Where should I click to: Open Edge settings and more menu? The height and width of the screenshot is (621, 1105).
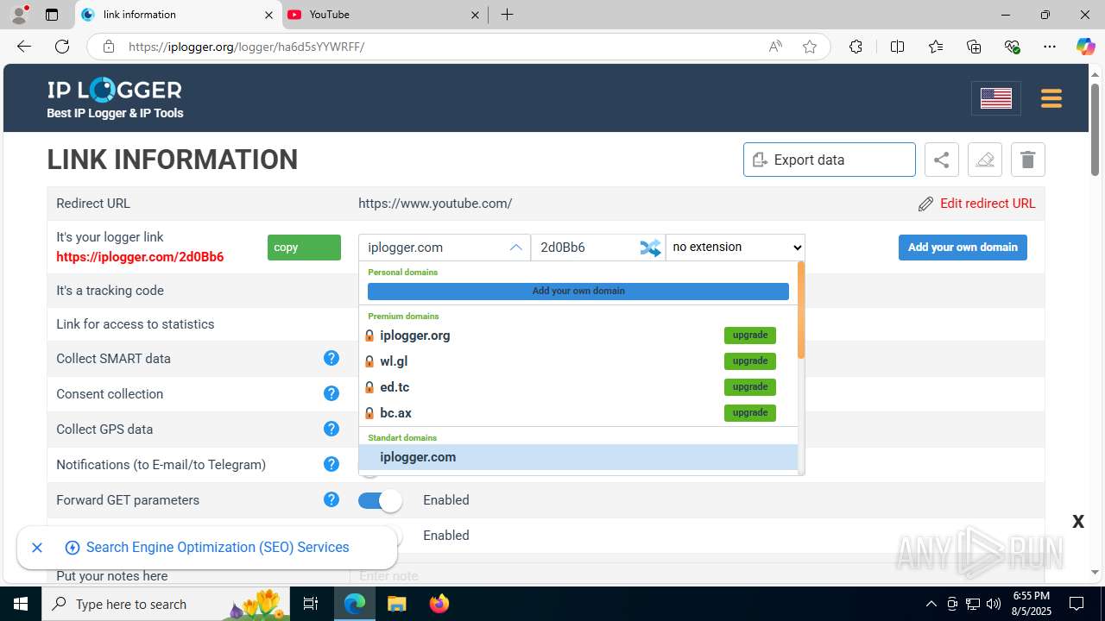(x=1050, y=47)
